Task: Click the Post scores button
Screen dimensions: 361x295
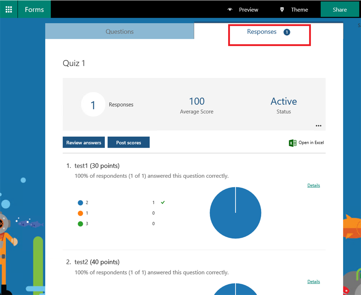Action: [x=128, y=142]
